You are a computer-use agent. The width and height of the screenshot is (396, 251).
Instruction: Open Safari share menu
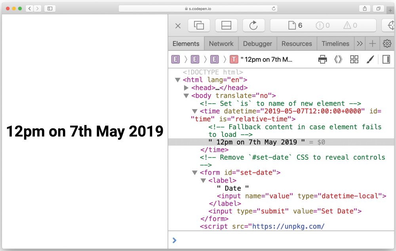(x=365, y=9)
